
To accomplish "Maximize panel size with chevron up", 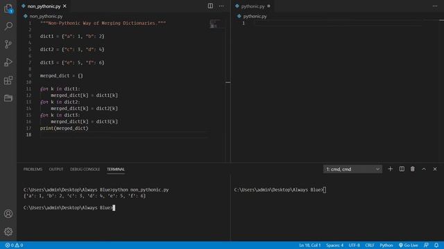I will pyautogui.click(x=424, y=169).
